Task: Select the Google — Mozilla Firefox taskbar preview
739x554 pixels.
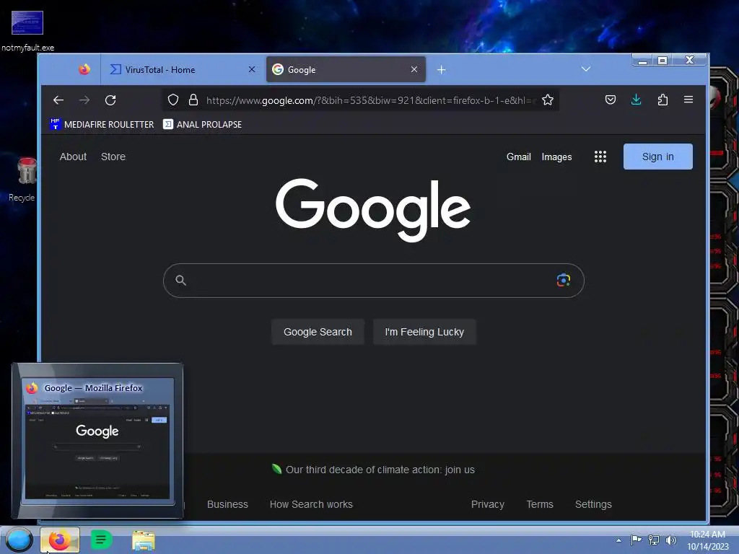Action: pyautogui.click(x=97, y=441)
